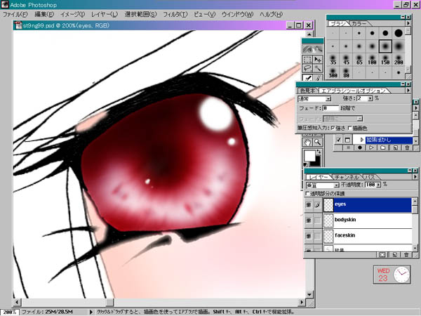This screenshot has height=316, width=421.
Task: Open airbrush painting mode dropdown
Action: click(x=328, y=99)
